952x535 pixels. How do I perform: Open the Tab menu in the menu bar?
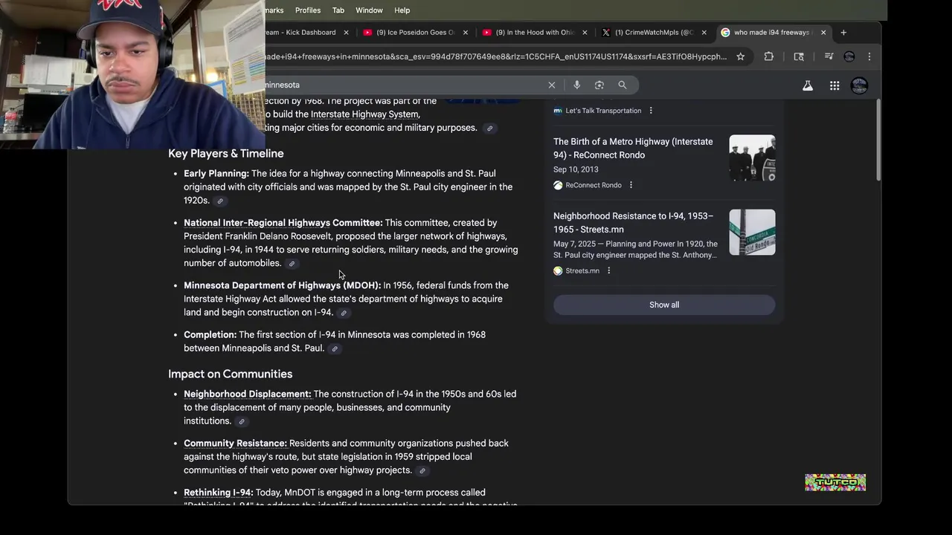click(338, 10)
